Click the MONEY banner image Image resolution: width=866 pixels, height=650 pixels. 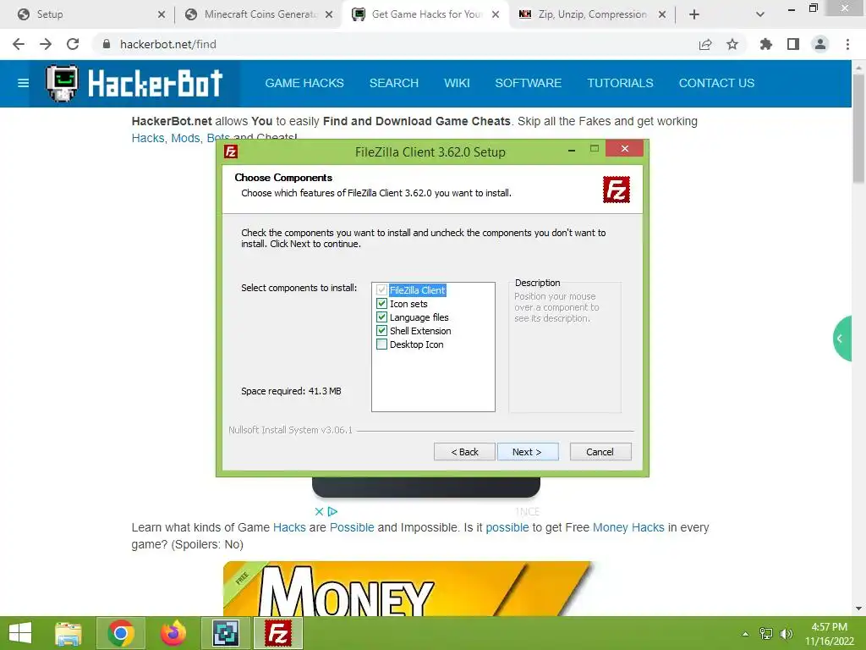[x=408, y=589]
